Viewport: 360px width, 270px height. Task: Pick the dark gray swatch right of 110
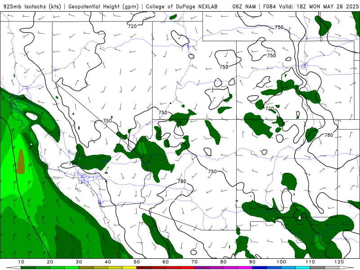(x=317, y=268)
